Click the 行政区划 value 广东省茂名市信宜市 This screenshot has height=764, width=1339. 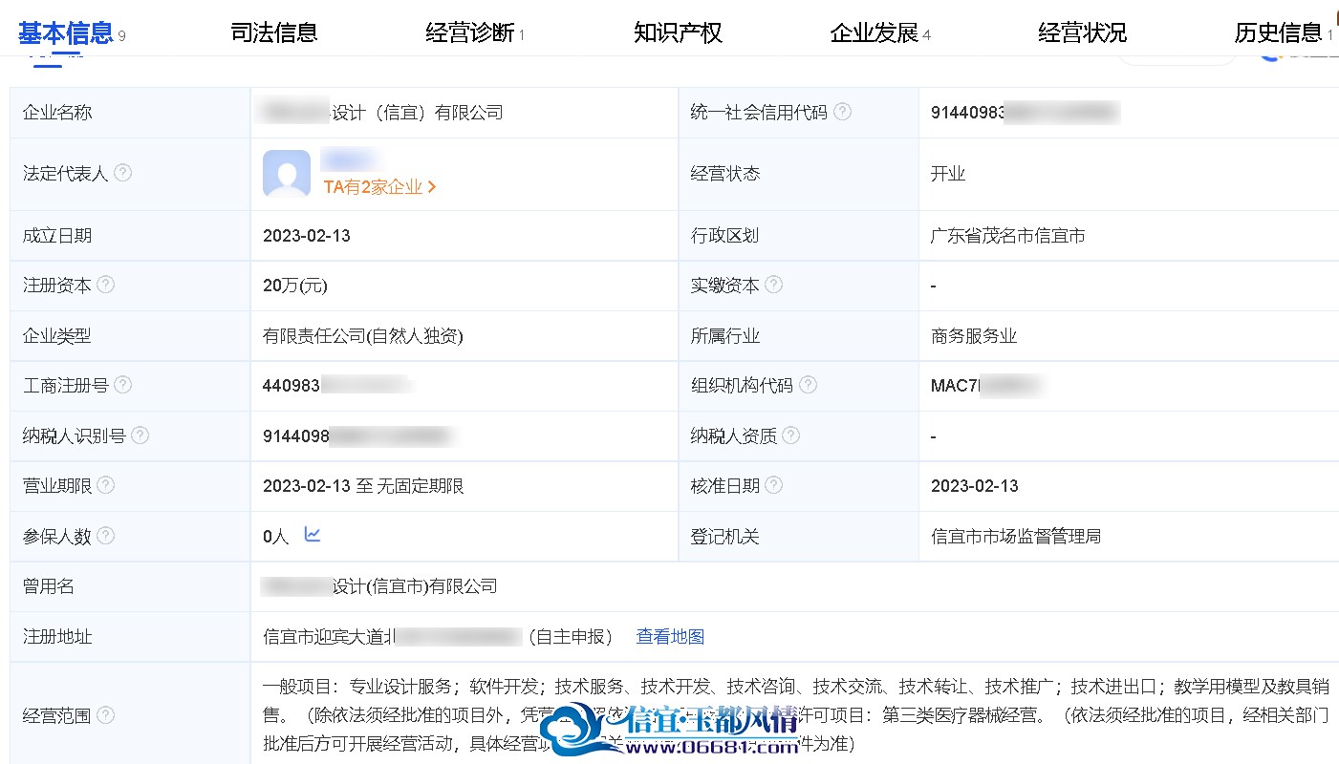(1008, 235)
